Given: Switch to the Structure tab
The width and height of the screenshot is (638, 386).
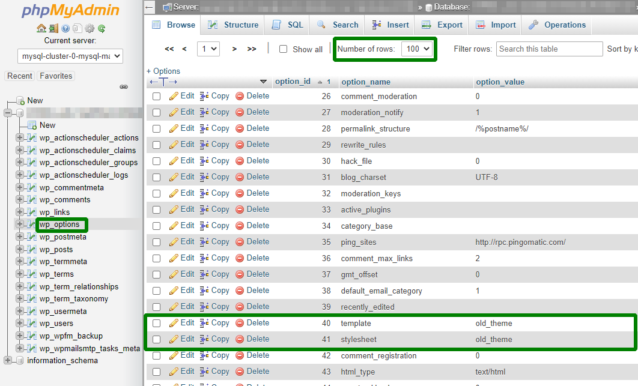Looking at the screenshot, I should [233, 25].
